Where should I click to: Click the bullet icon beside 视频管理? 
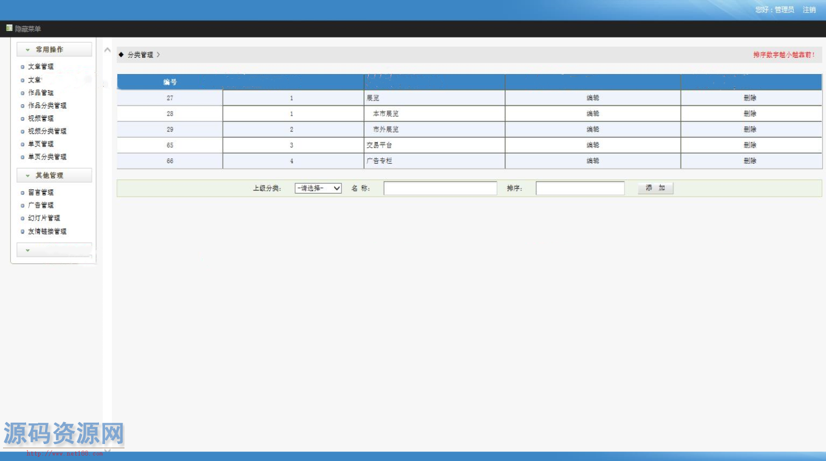click(x=22, y=118)
